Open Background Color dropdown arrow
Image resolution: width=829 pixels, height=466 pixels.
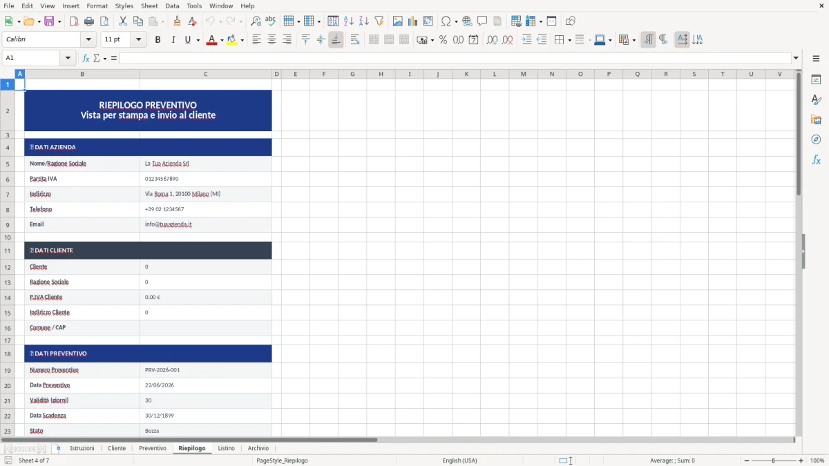click(242, 40)
